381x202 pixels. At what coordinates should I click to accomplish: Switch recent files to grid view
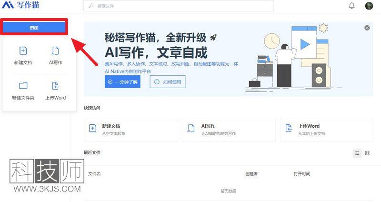(367, 153)
